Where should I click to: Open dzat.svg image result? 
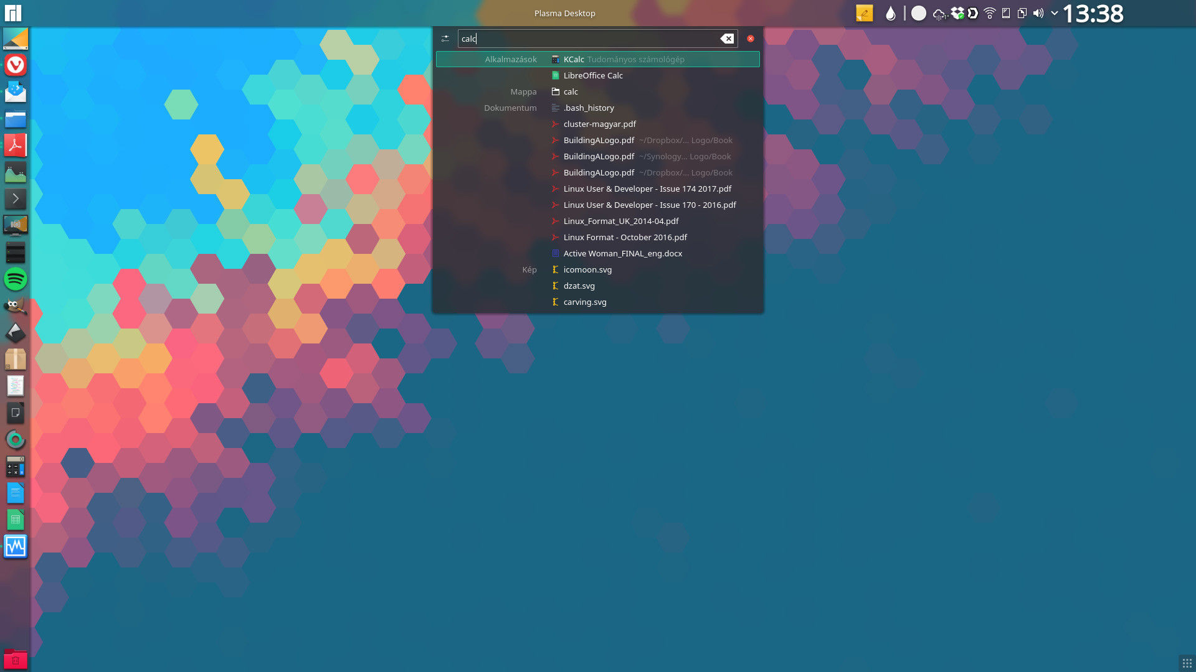[598, 286]
